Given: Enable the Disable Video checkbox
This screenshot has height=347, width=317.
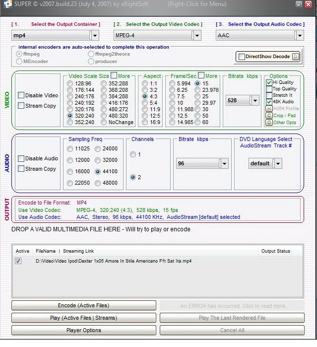Looking at the screenshot, I should click(x=21, y=95).
